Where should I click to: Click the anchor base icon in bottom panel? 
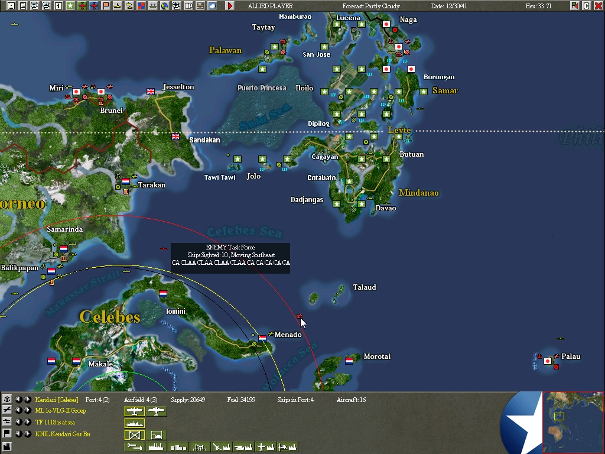[7, 399]
